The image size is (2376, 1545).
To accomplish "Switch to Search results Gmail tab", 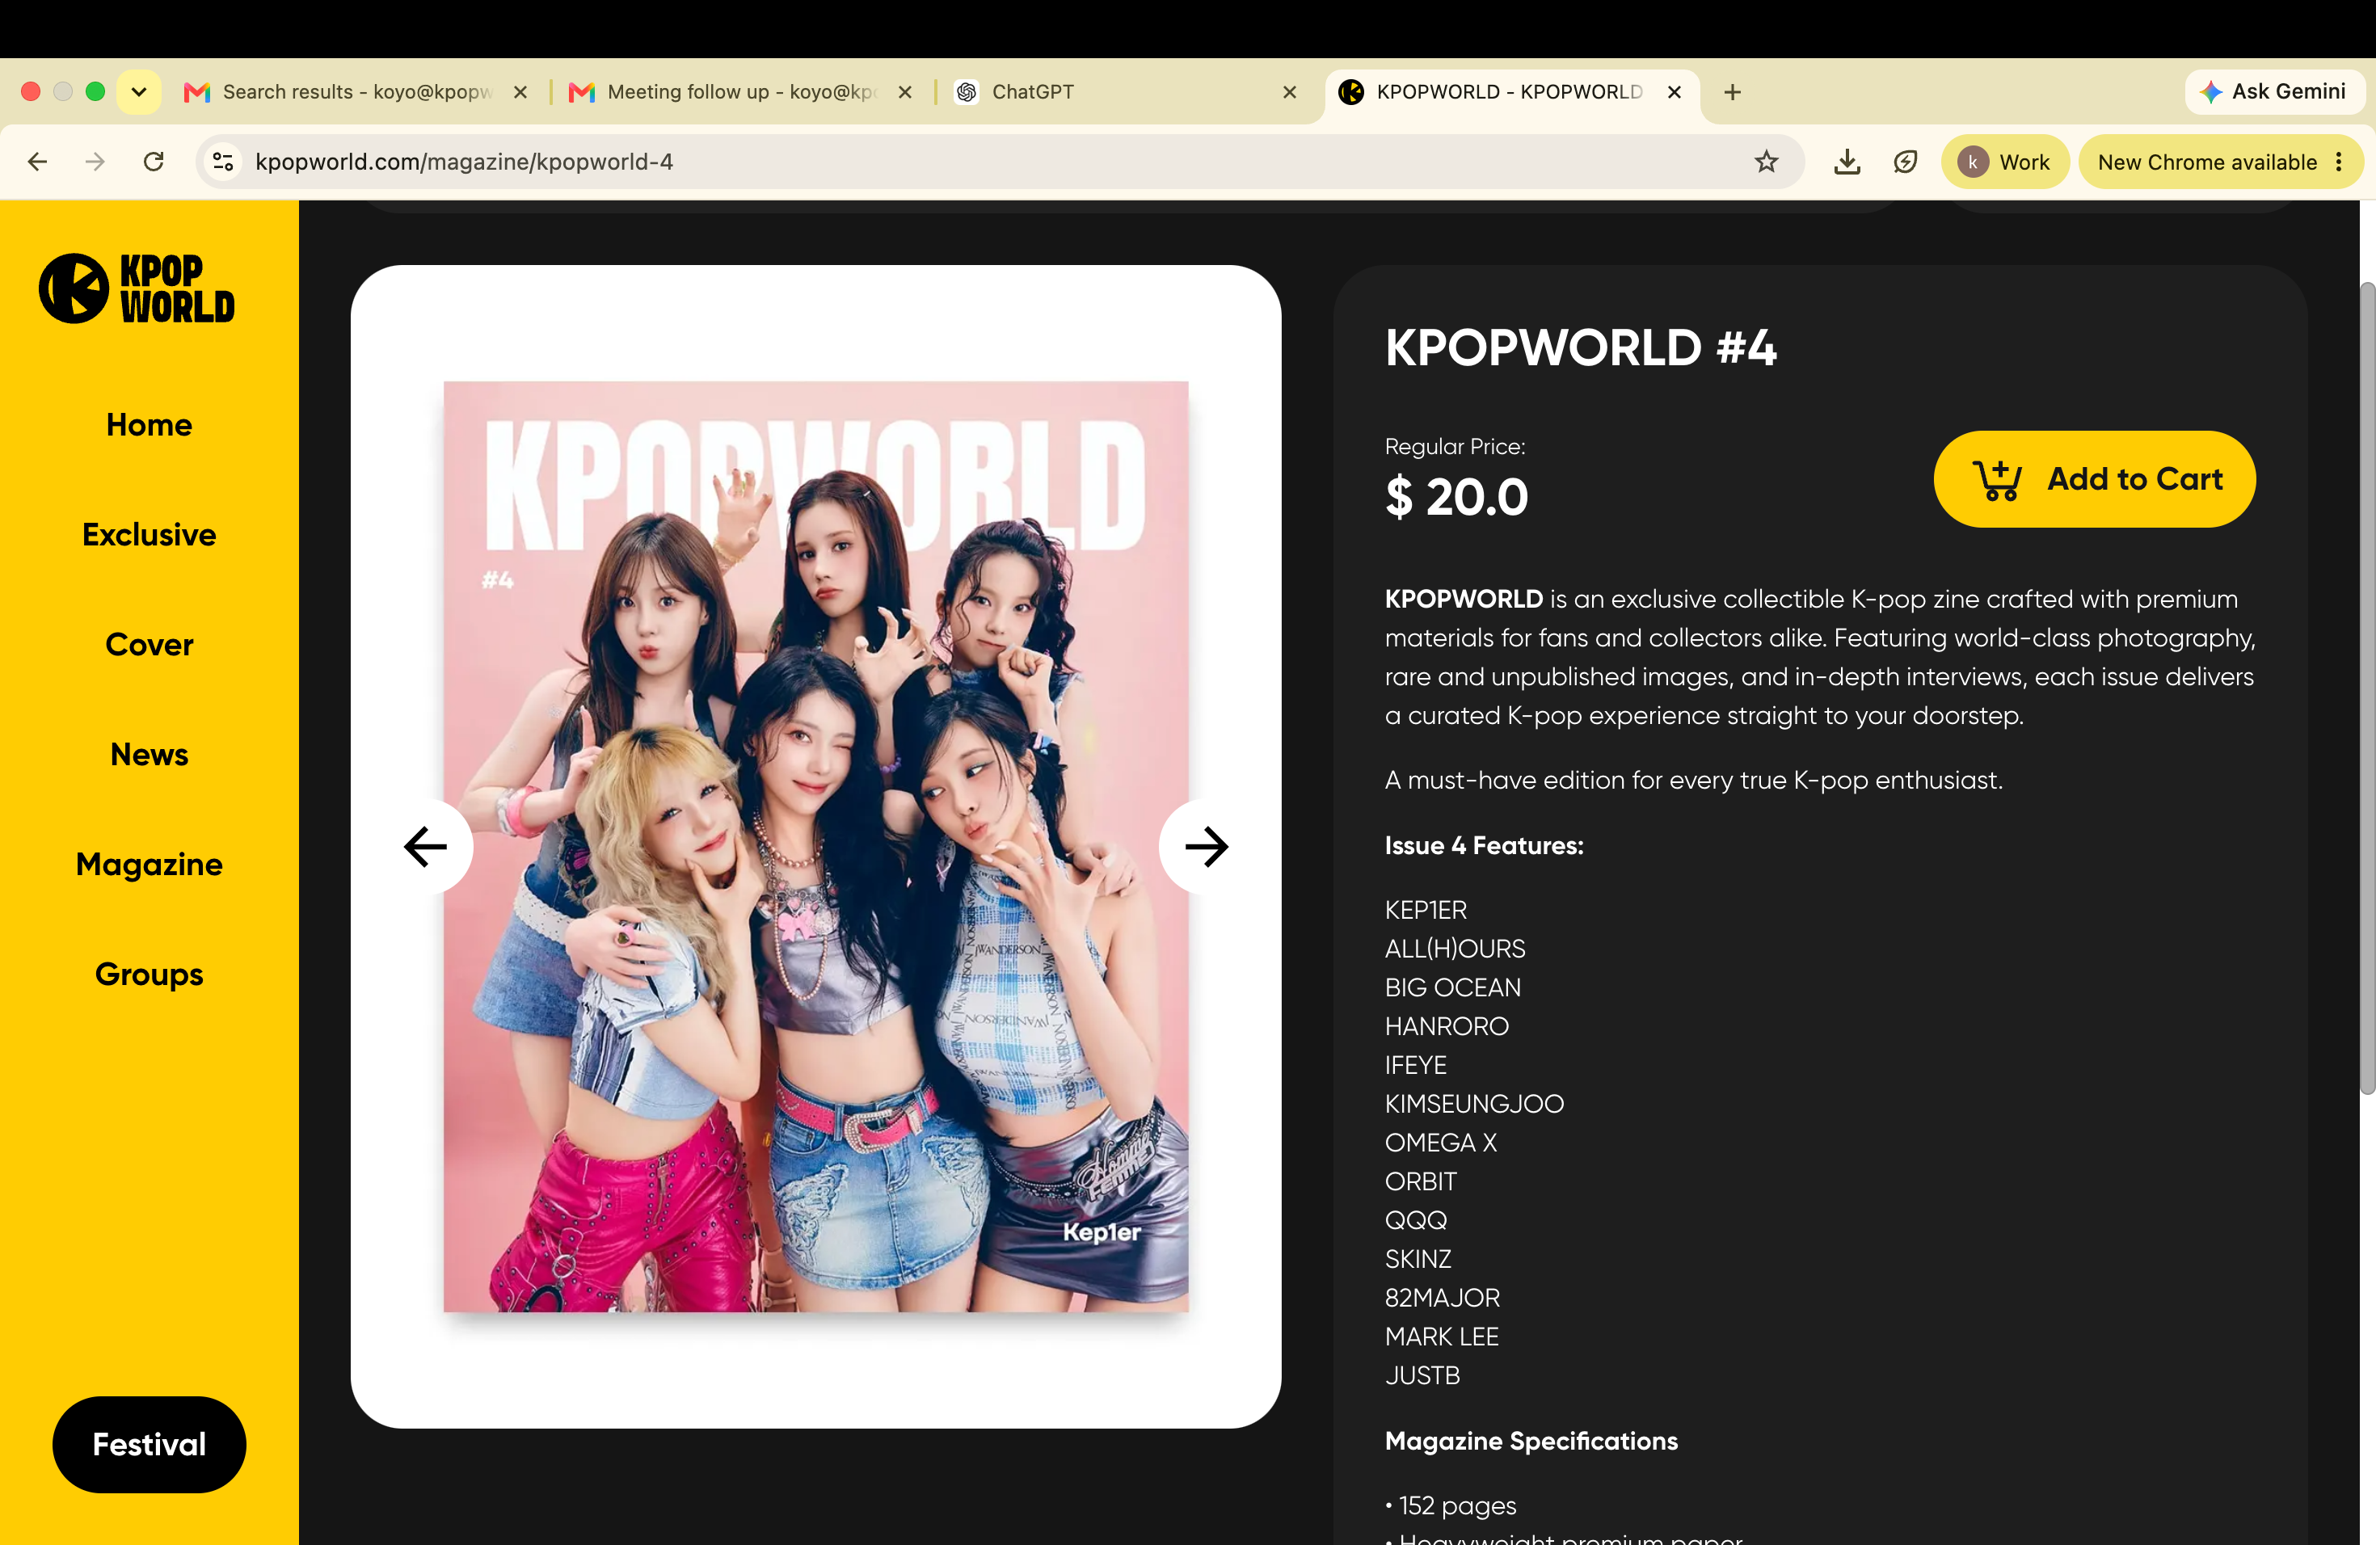I will pyautogui.click(x=355, y=92).
